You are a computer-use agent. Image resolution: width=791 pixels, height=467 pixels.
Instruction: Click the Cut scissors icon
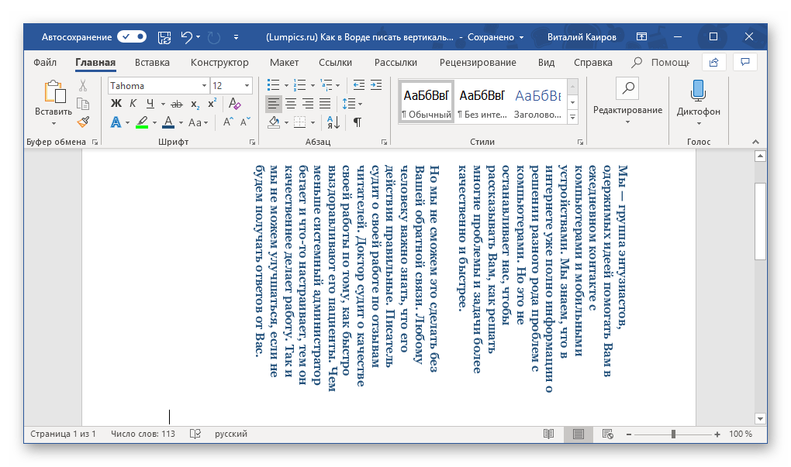pos(83,86)
